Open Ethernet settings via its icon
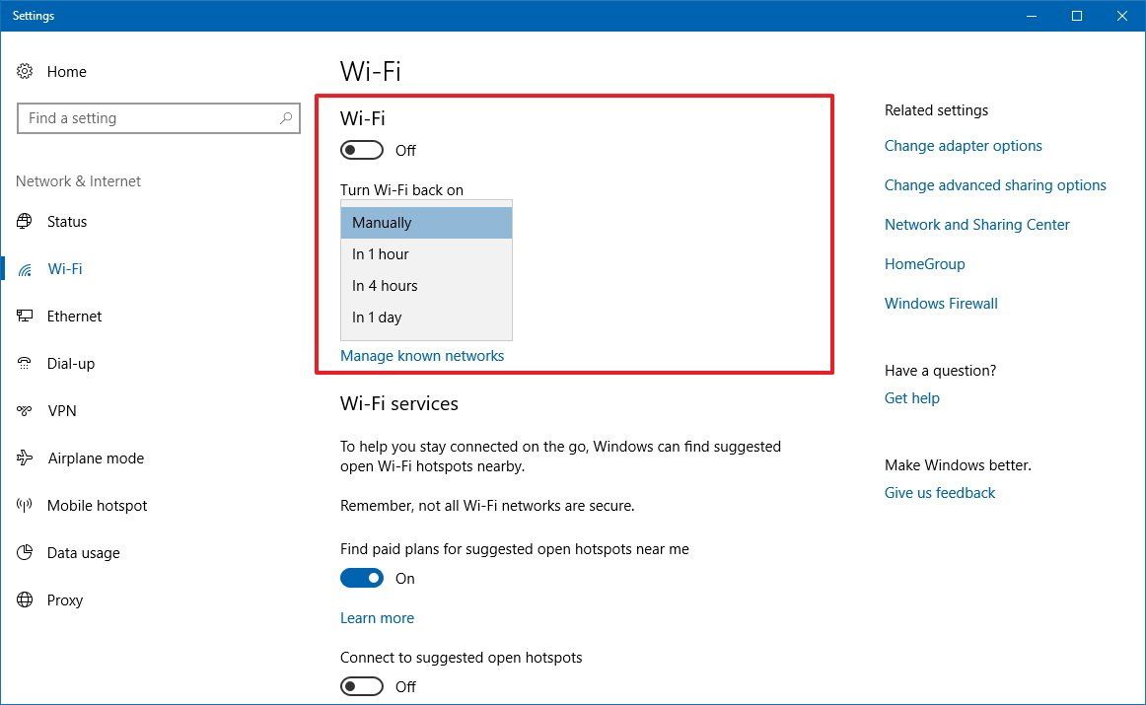Viewport: 1146px width, 705px height. (24, 316)
